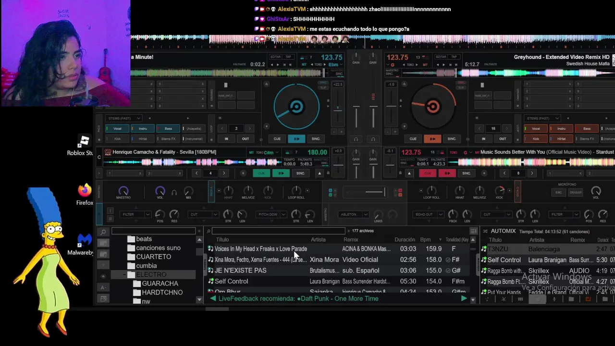Click TAP on the right deck
Viewport: 615px width, 346px height.
pos(453,57)
